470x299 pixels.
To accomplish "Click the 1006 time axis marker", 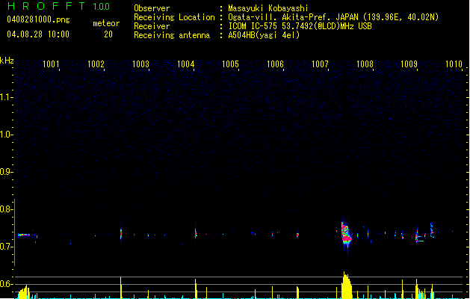I will pos(275,64).
